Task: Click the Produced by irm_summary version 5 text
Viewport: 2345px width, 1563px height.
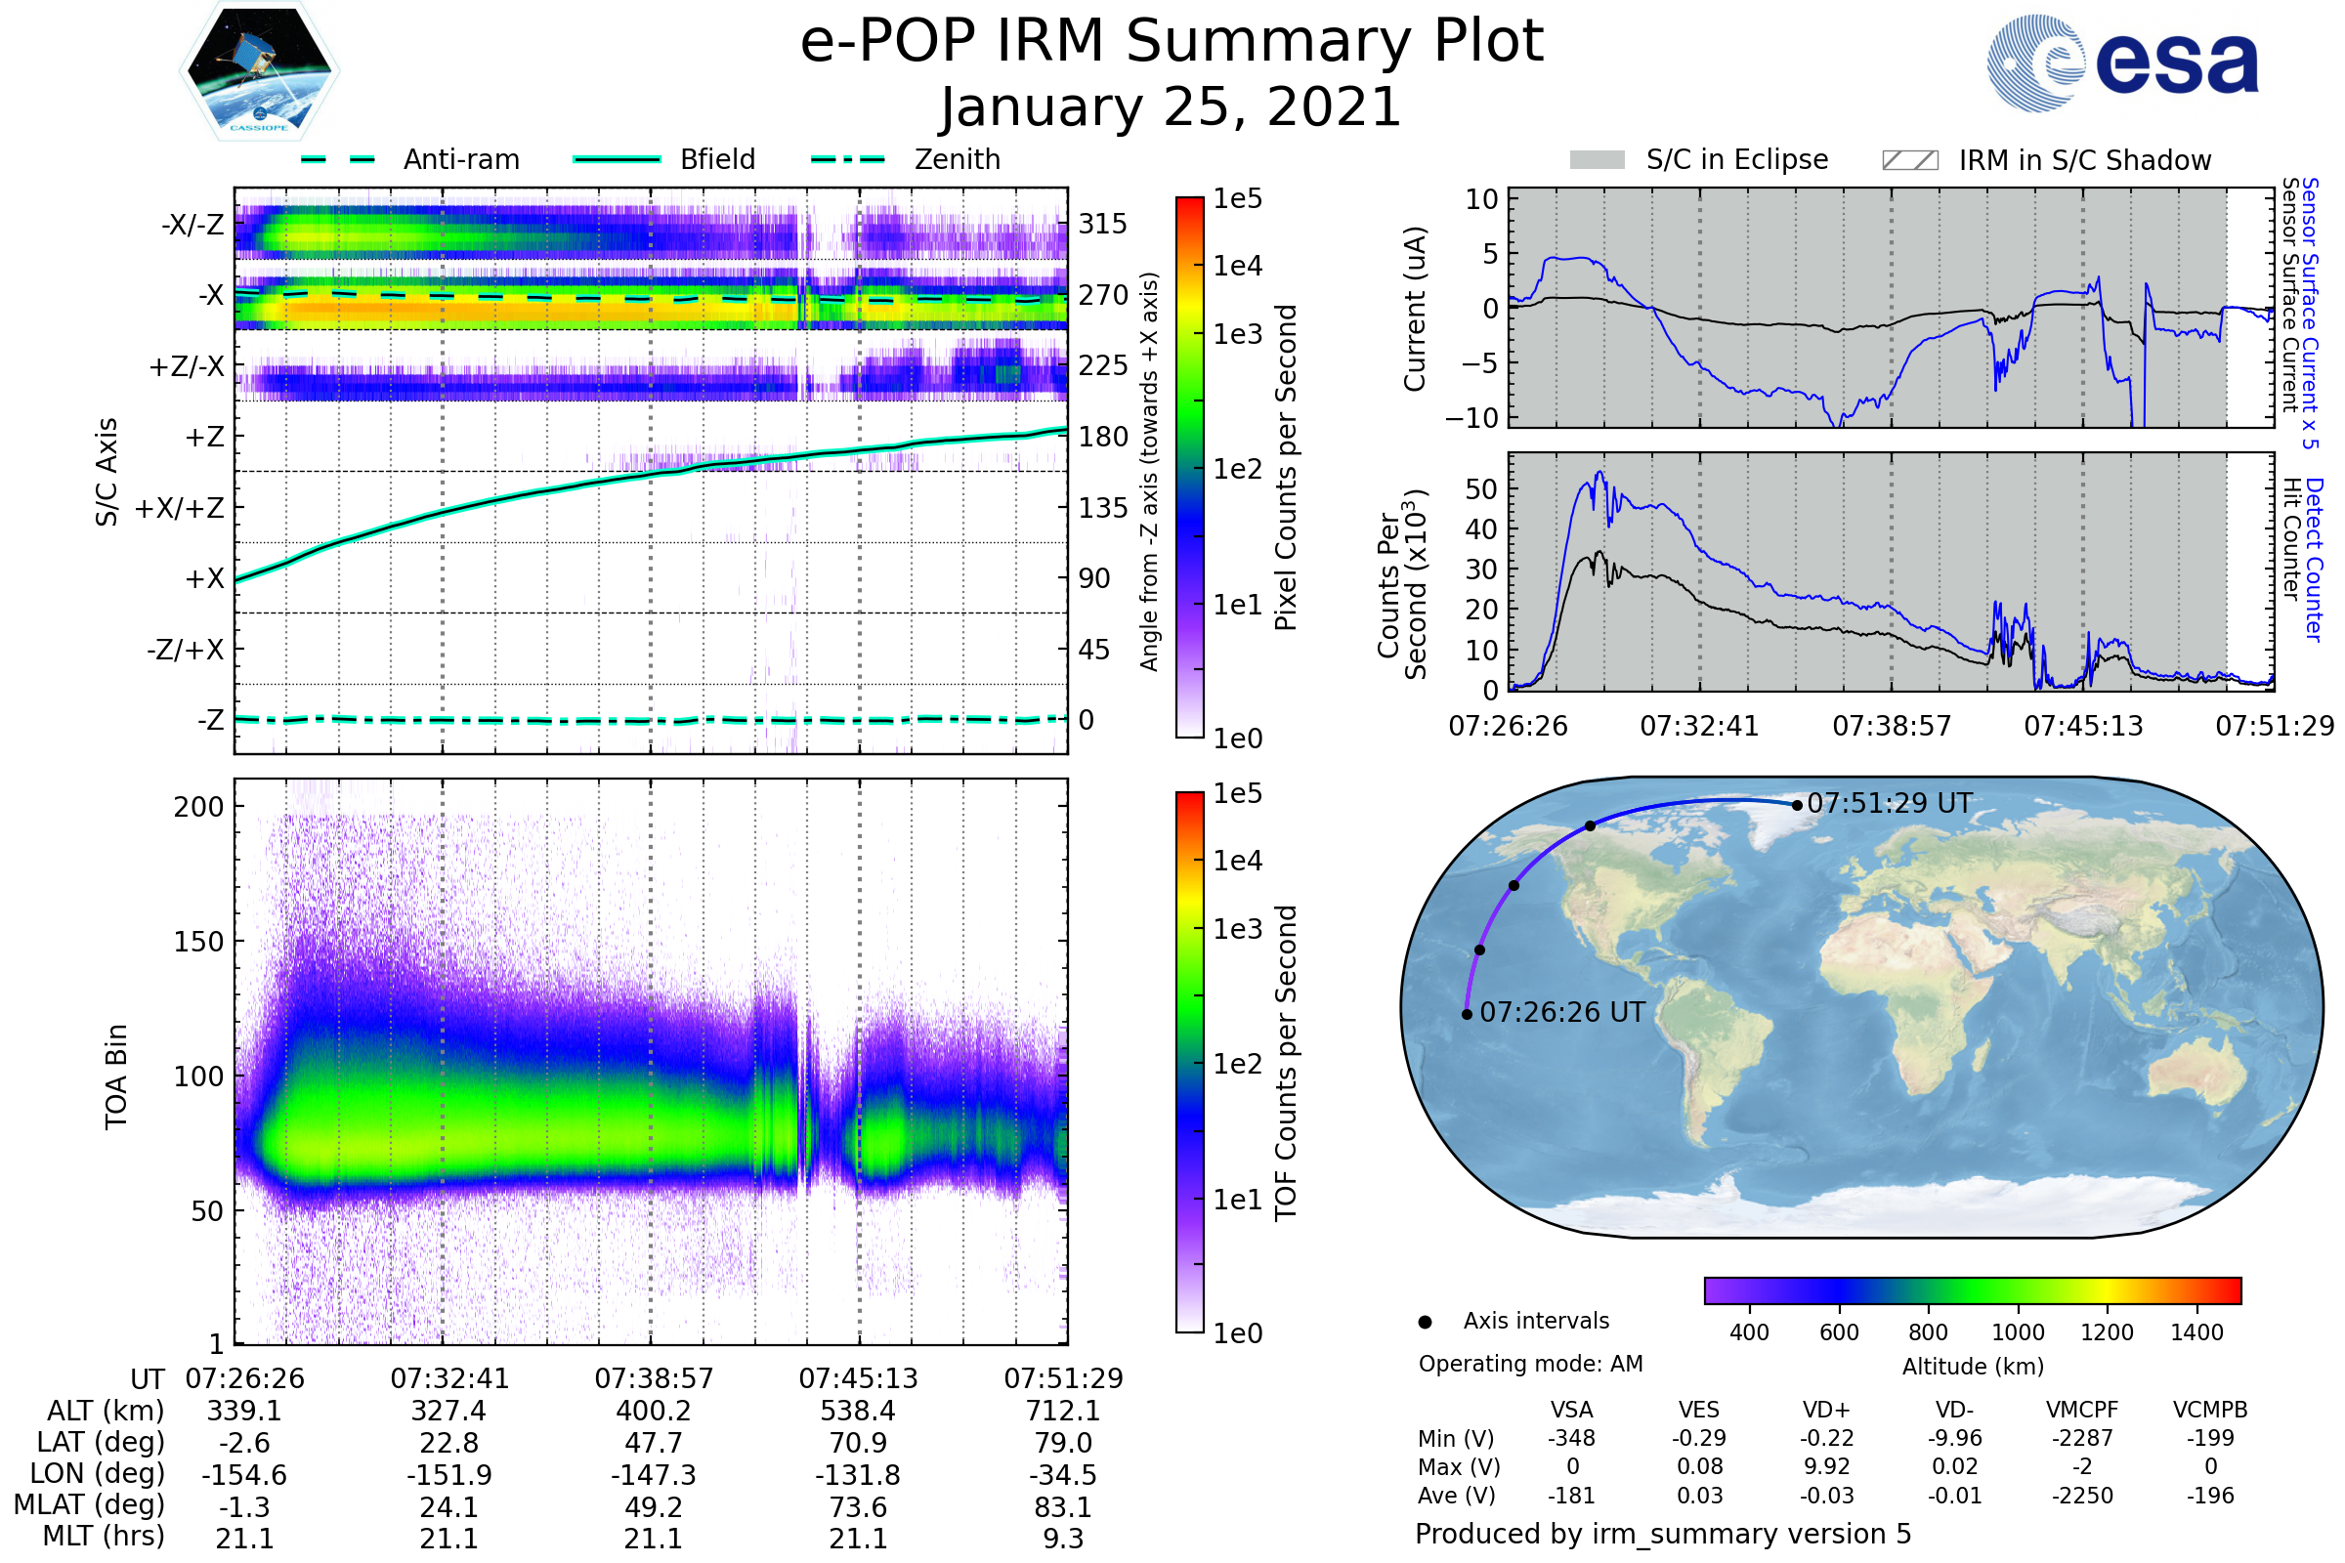Action: 1663,1534
